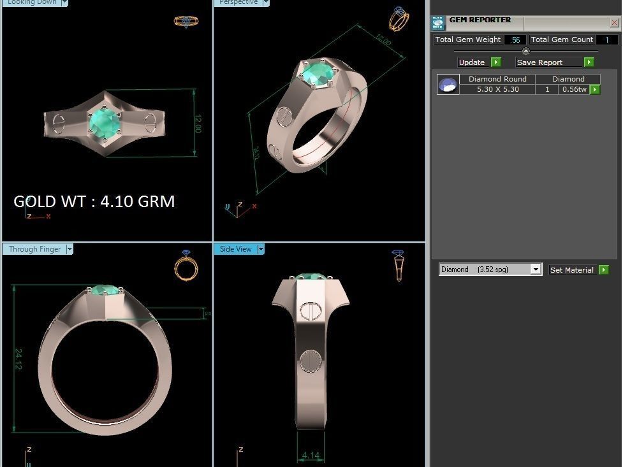Click green arrow beside Set Material
The width and height of the screenshot is (623, 467).
point(603,270)
